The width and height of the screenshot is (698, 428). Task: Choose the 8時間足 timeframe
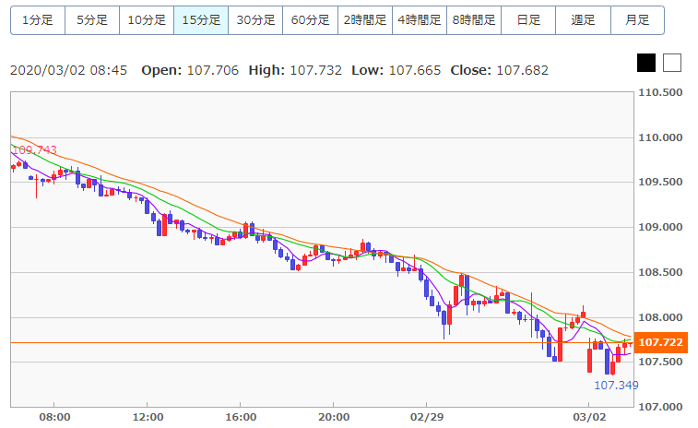click(x=474, y=20)
